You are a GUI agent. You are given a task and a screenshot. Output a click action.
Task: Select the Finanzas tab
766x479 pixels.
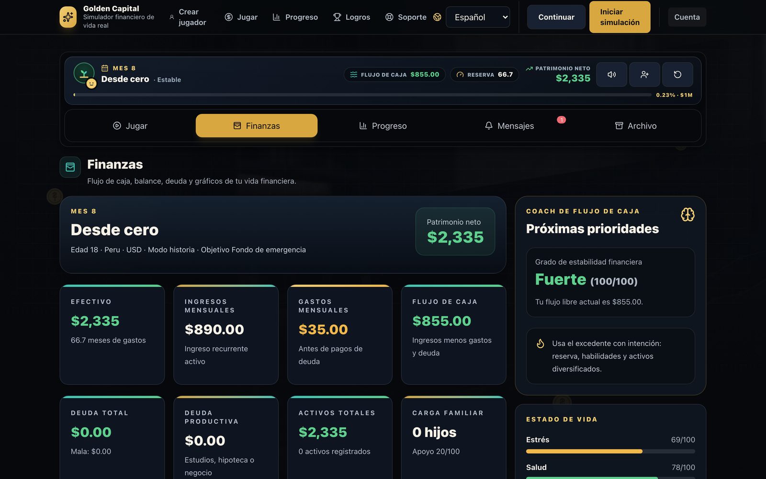point(257,126)
